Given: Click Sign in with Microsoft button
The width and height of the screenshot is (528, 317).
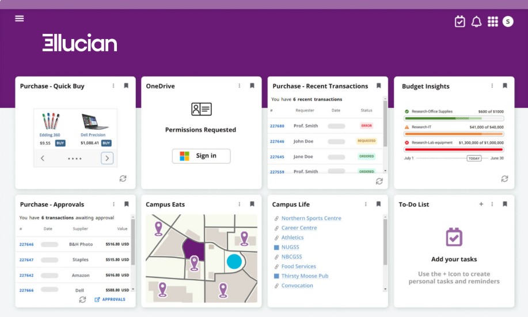Looking at the screenshot, I should tap(201, 156).
